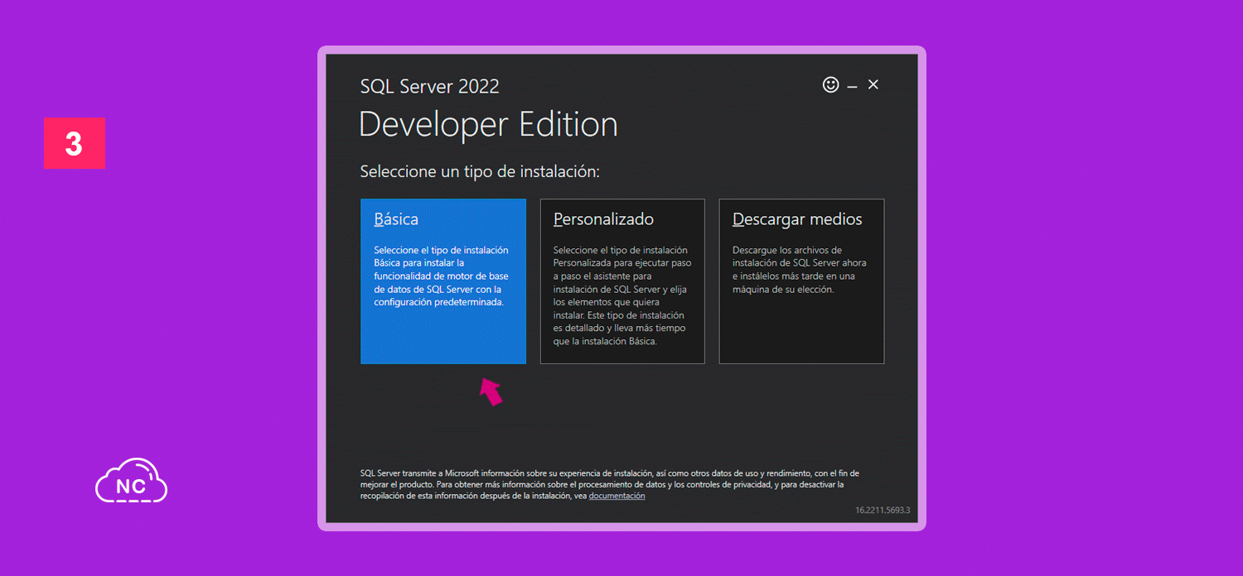
Task: Click 'Seleccione un tipo de instalación' text
Action: click(480, 172)
